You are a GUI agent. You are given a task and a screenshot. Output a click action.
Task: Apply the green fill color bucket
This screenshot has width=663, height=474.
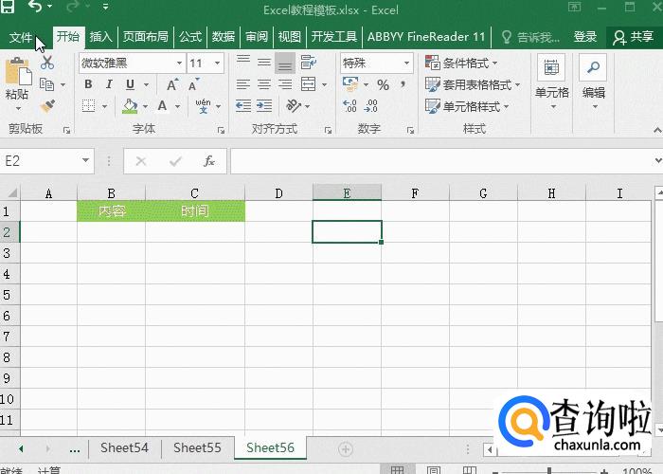130,106
